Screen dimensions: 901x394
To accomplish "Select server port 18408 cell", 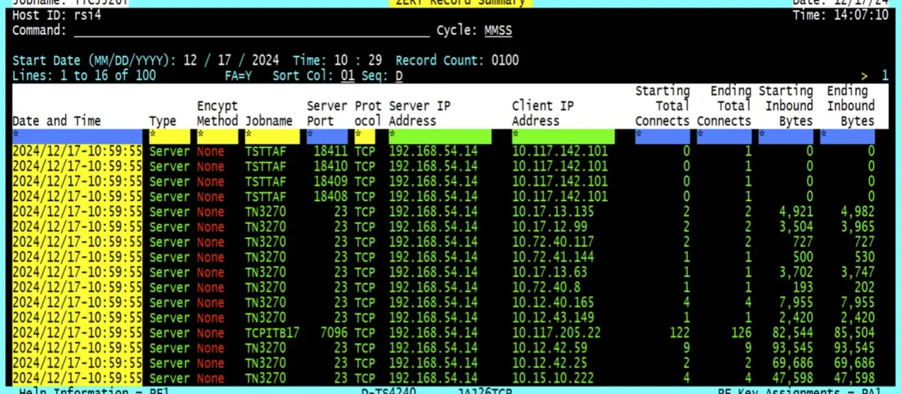I will [330, 196].
